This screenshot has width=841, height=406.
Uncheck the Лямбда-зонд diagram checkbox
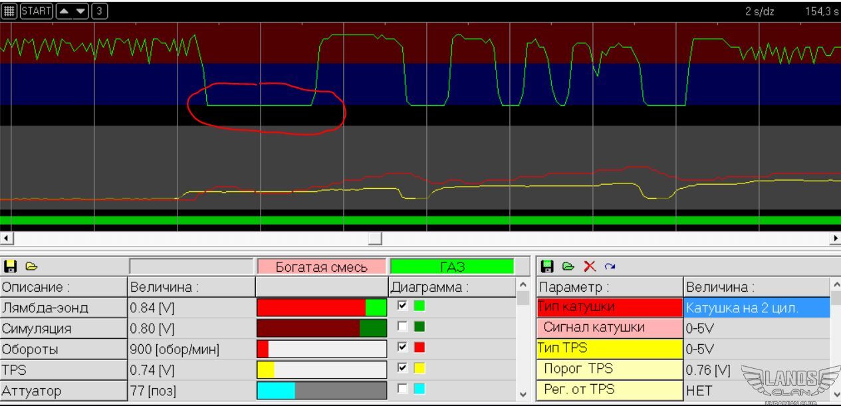402,306
